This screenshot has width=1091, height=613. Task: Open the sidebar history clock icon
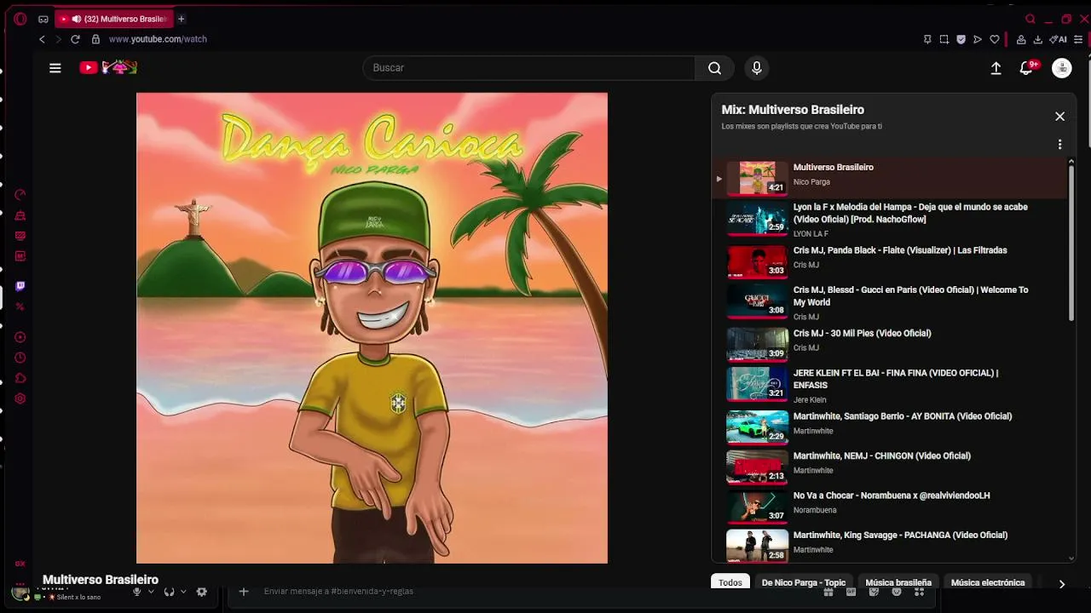pos(20,358)
